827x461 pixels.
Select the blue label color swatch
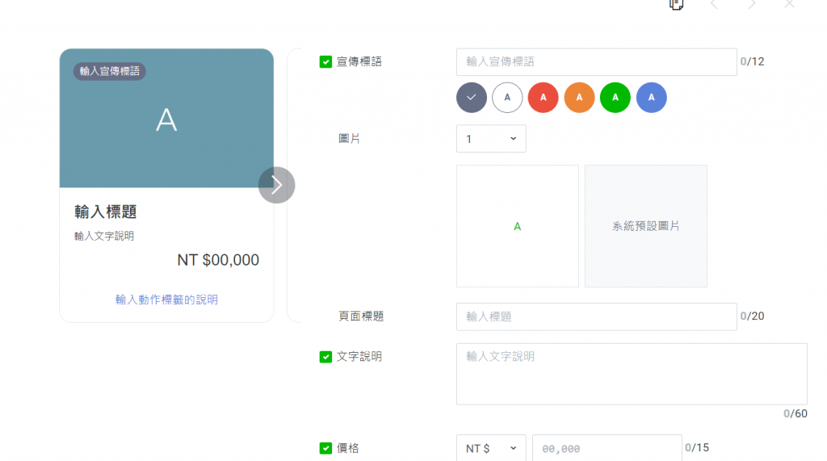[652, 98]
